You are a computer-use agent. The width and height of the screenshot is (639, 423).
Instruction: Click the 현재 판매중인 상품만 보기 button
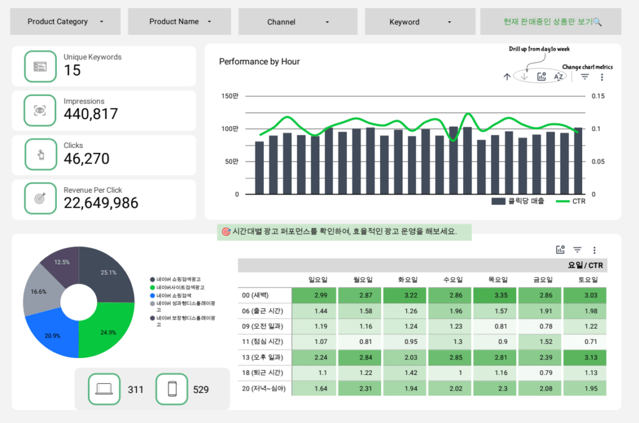click(x=551, y=22)
